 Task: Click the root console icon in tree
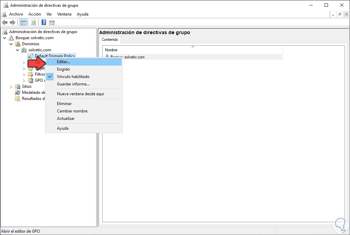point(5,32)
